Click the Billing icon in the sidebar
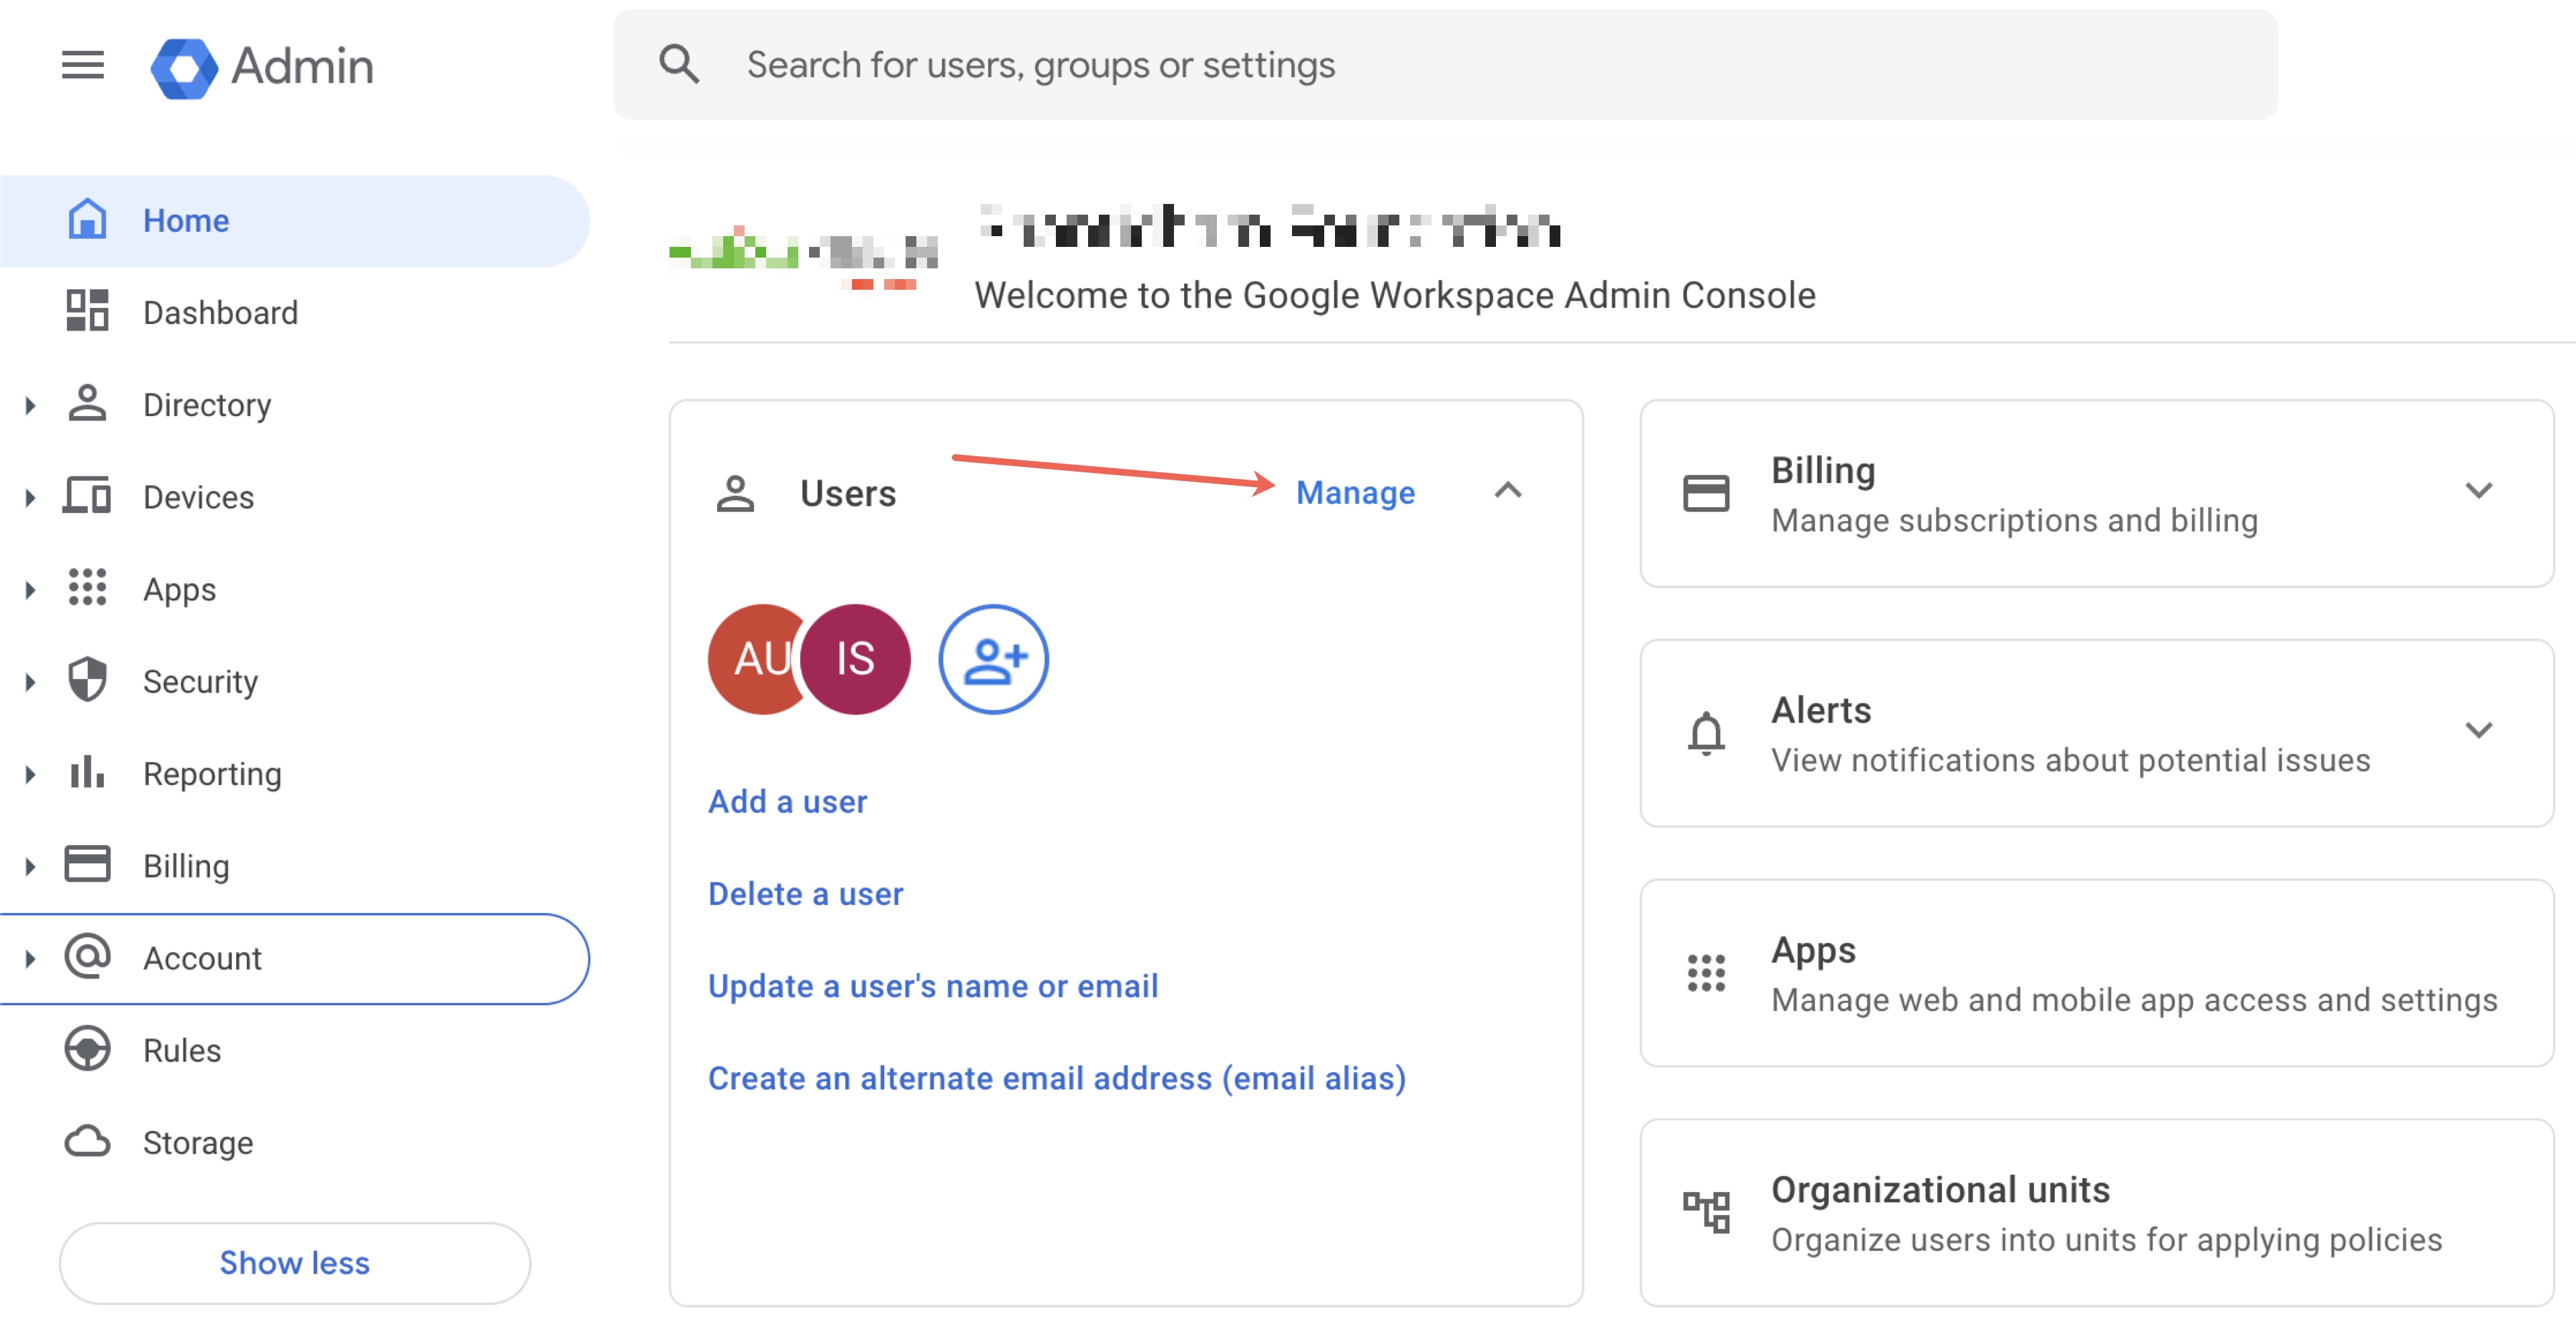Screen dimensions: 2576x1335 coord(85,865)
